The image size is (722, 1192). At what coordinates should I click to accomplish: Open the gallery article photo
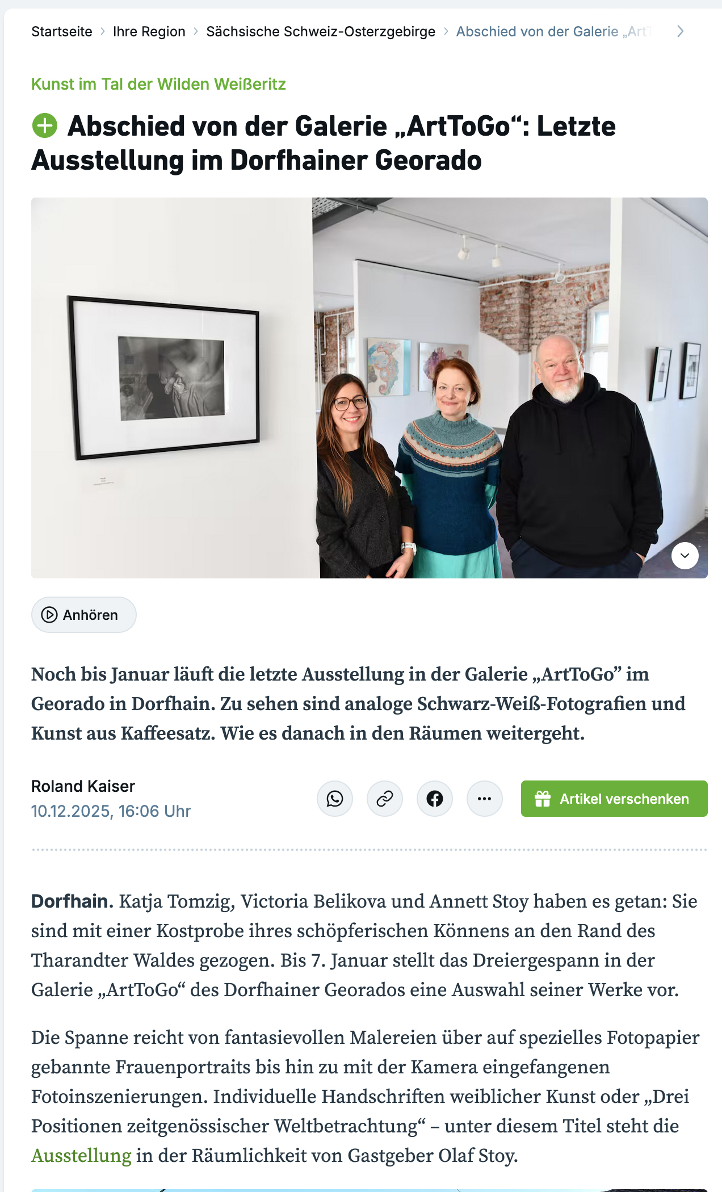(x=370, y=388)
